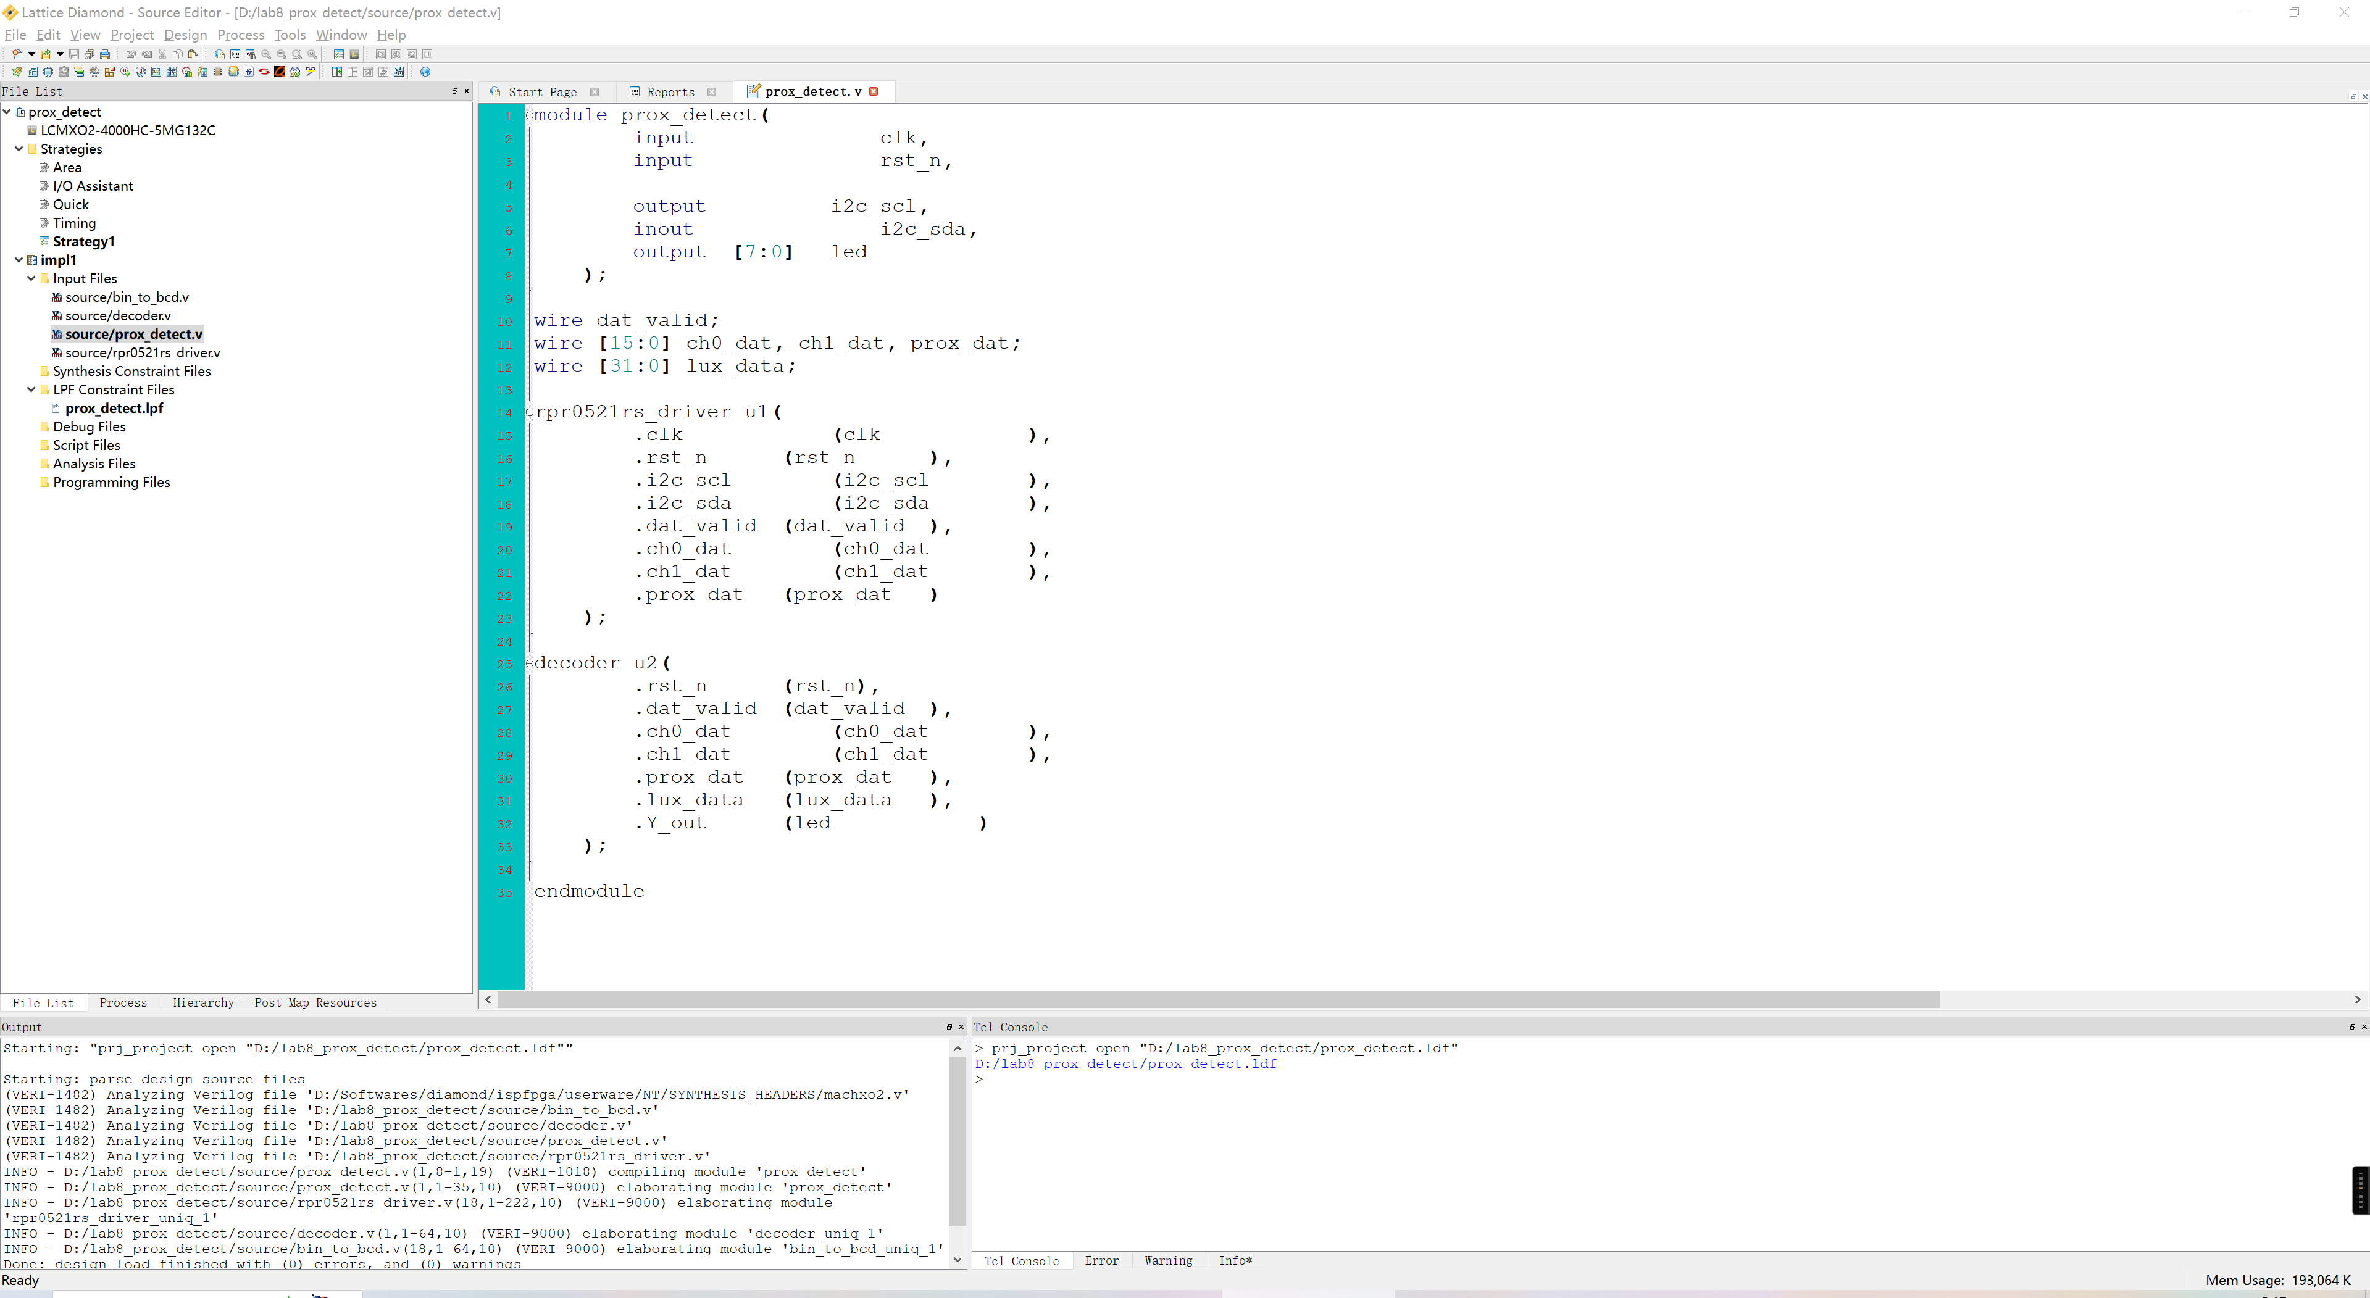Screen dimensions: 2370x1298
Task: Launch the Programmer tool icon
Action: [x=233, y=72]
